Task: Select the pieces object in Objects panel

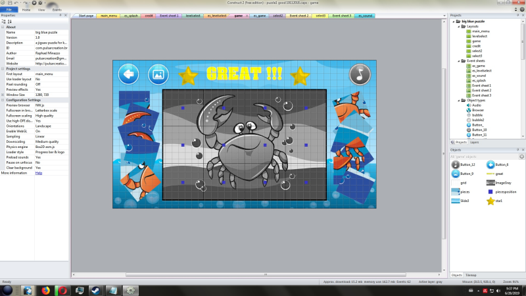Action: click(461, 191)
